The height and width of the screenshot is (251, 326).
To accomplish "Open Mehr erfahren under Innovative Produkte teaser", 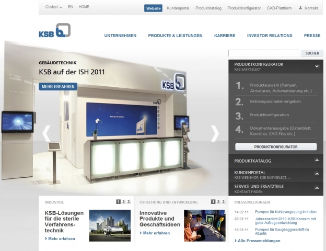I will pos(155,233).
